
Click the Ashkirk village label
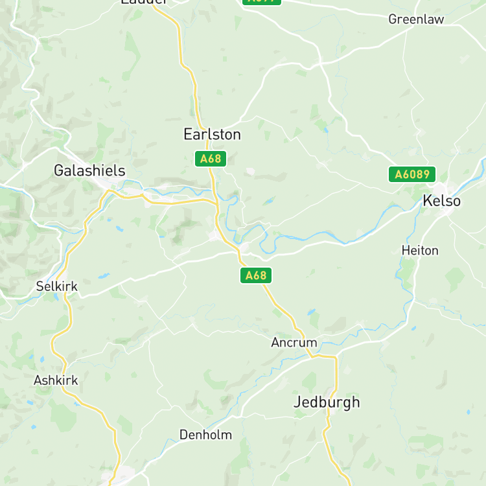(56, 380)
